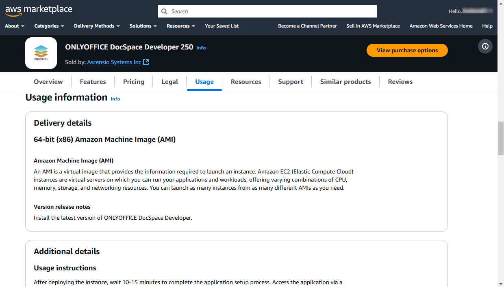
Task: Open the Solutions dropdown menu
Action: (x=143, y=26)
